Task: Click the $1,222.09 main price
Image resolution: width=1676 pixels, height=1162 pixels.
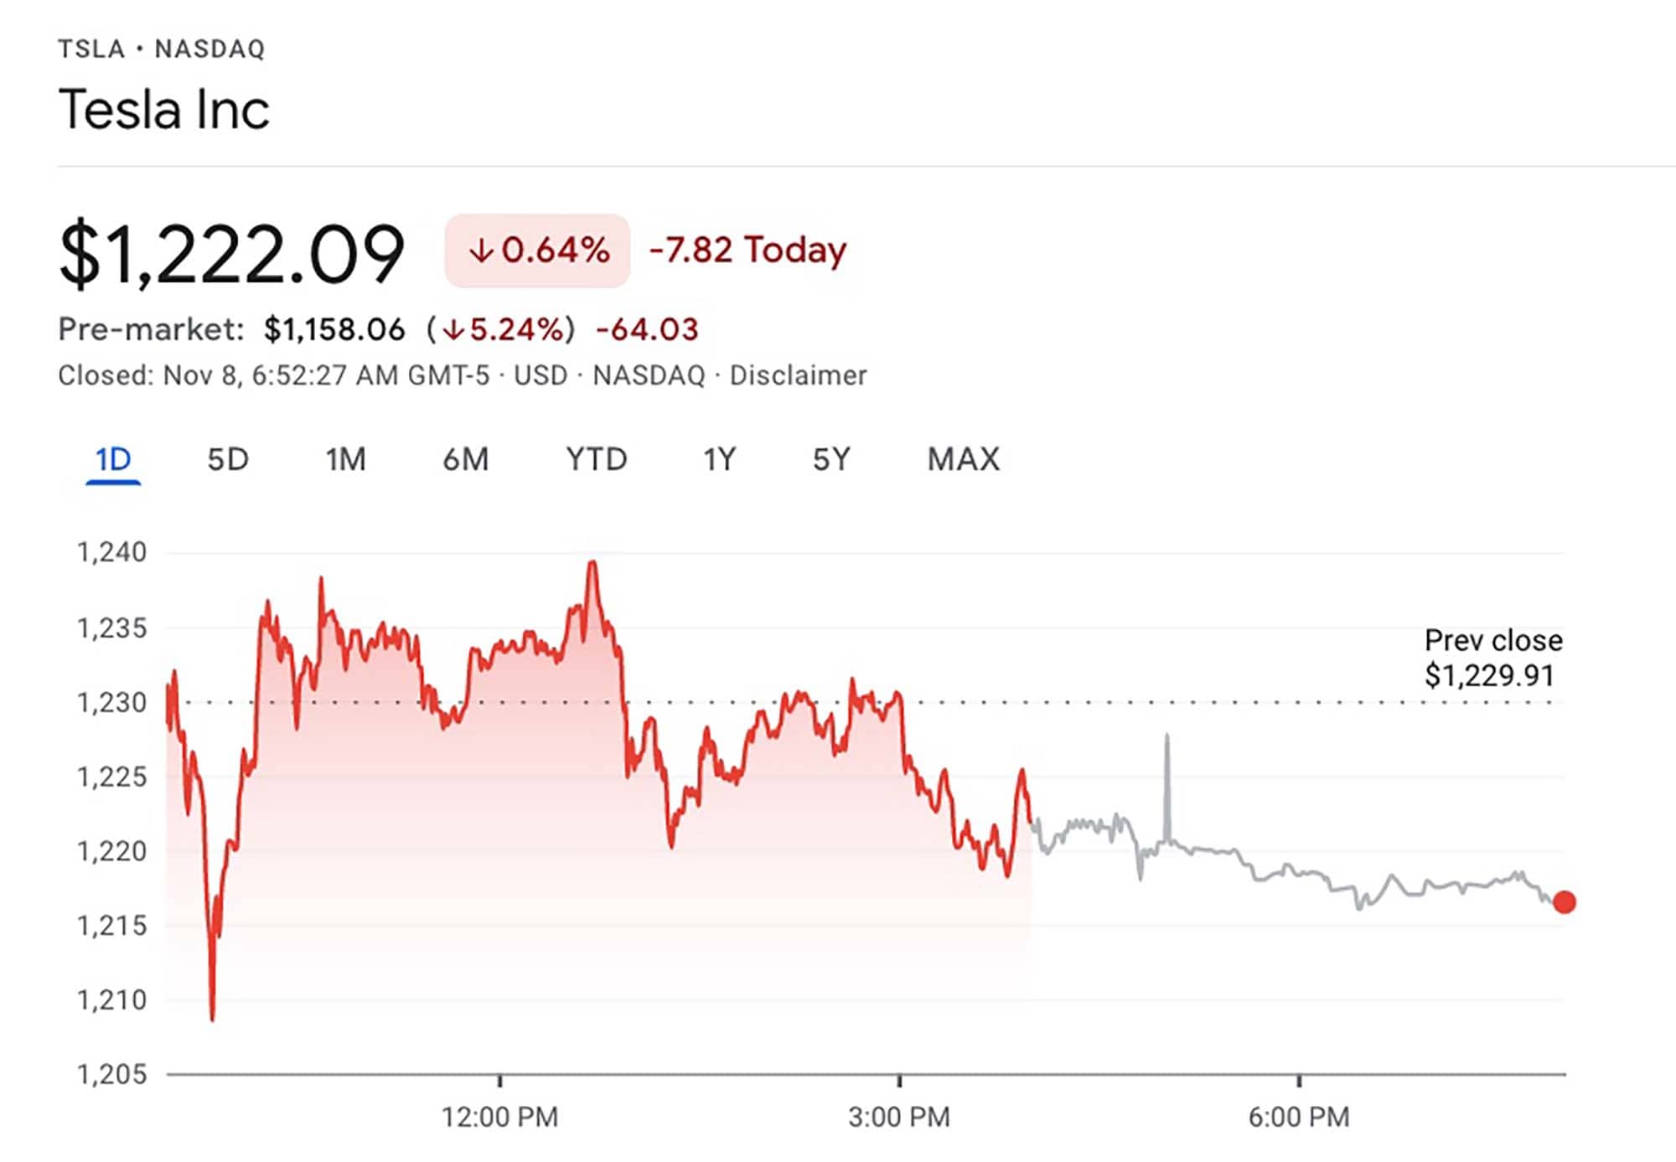Action: [232, 253]
